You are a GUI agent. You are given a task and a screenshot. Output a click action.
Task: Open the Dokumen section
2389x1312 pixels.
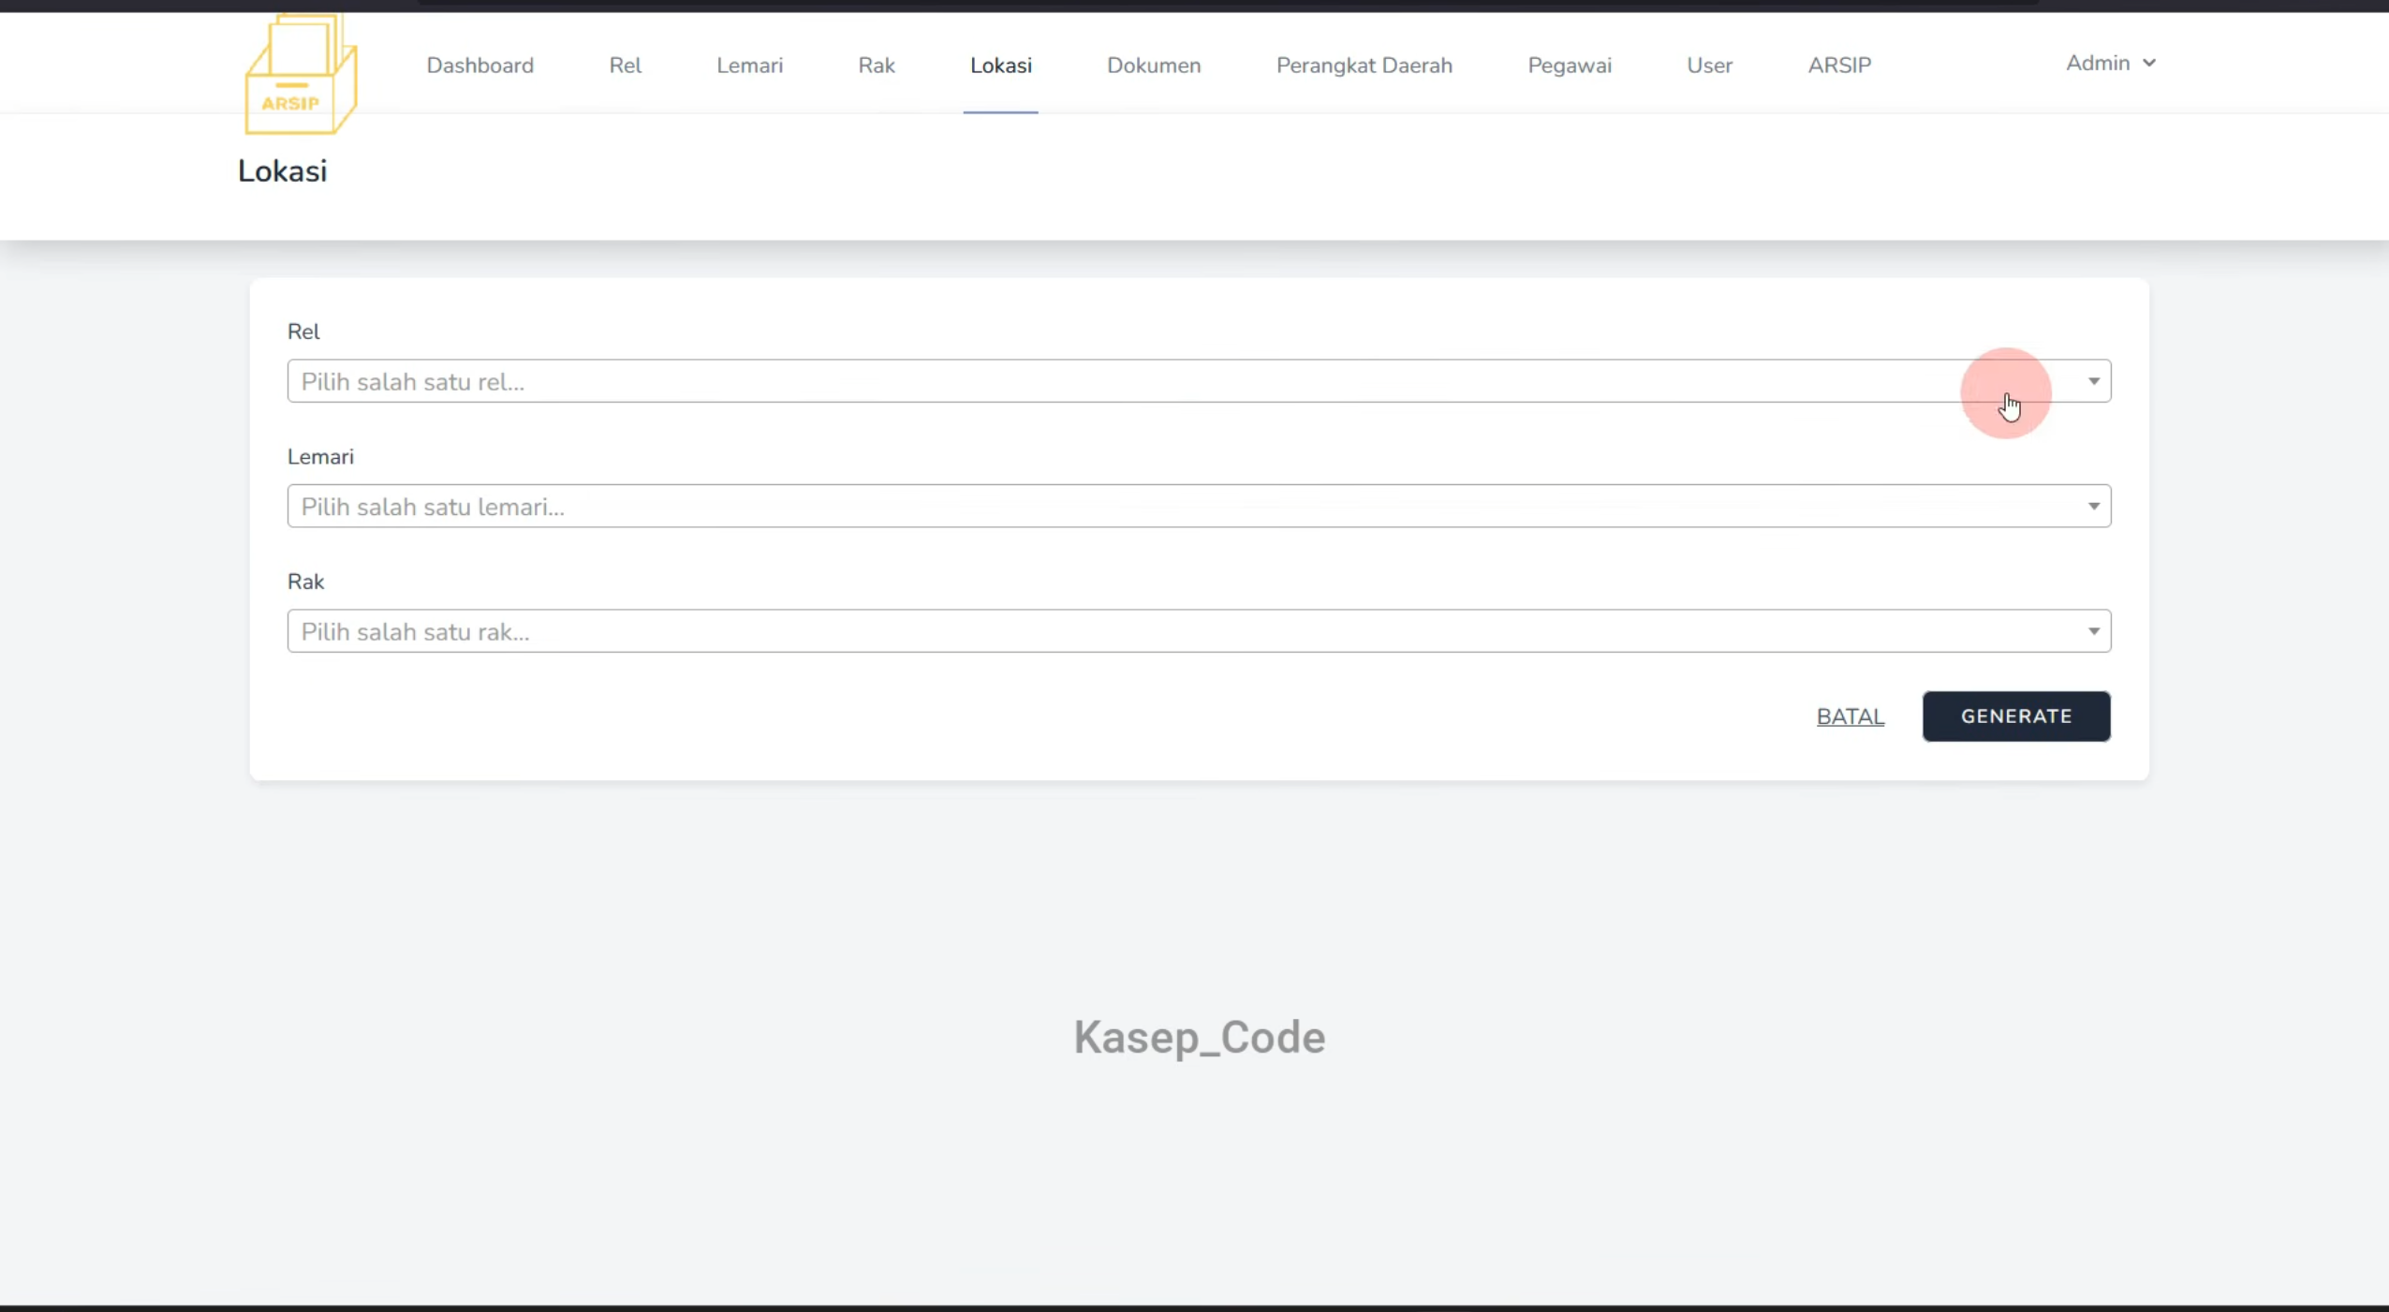click(x=1154, y=66)
